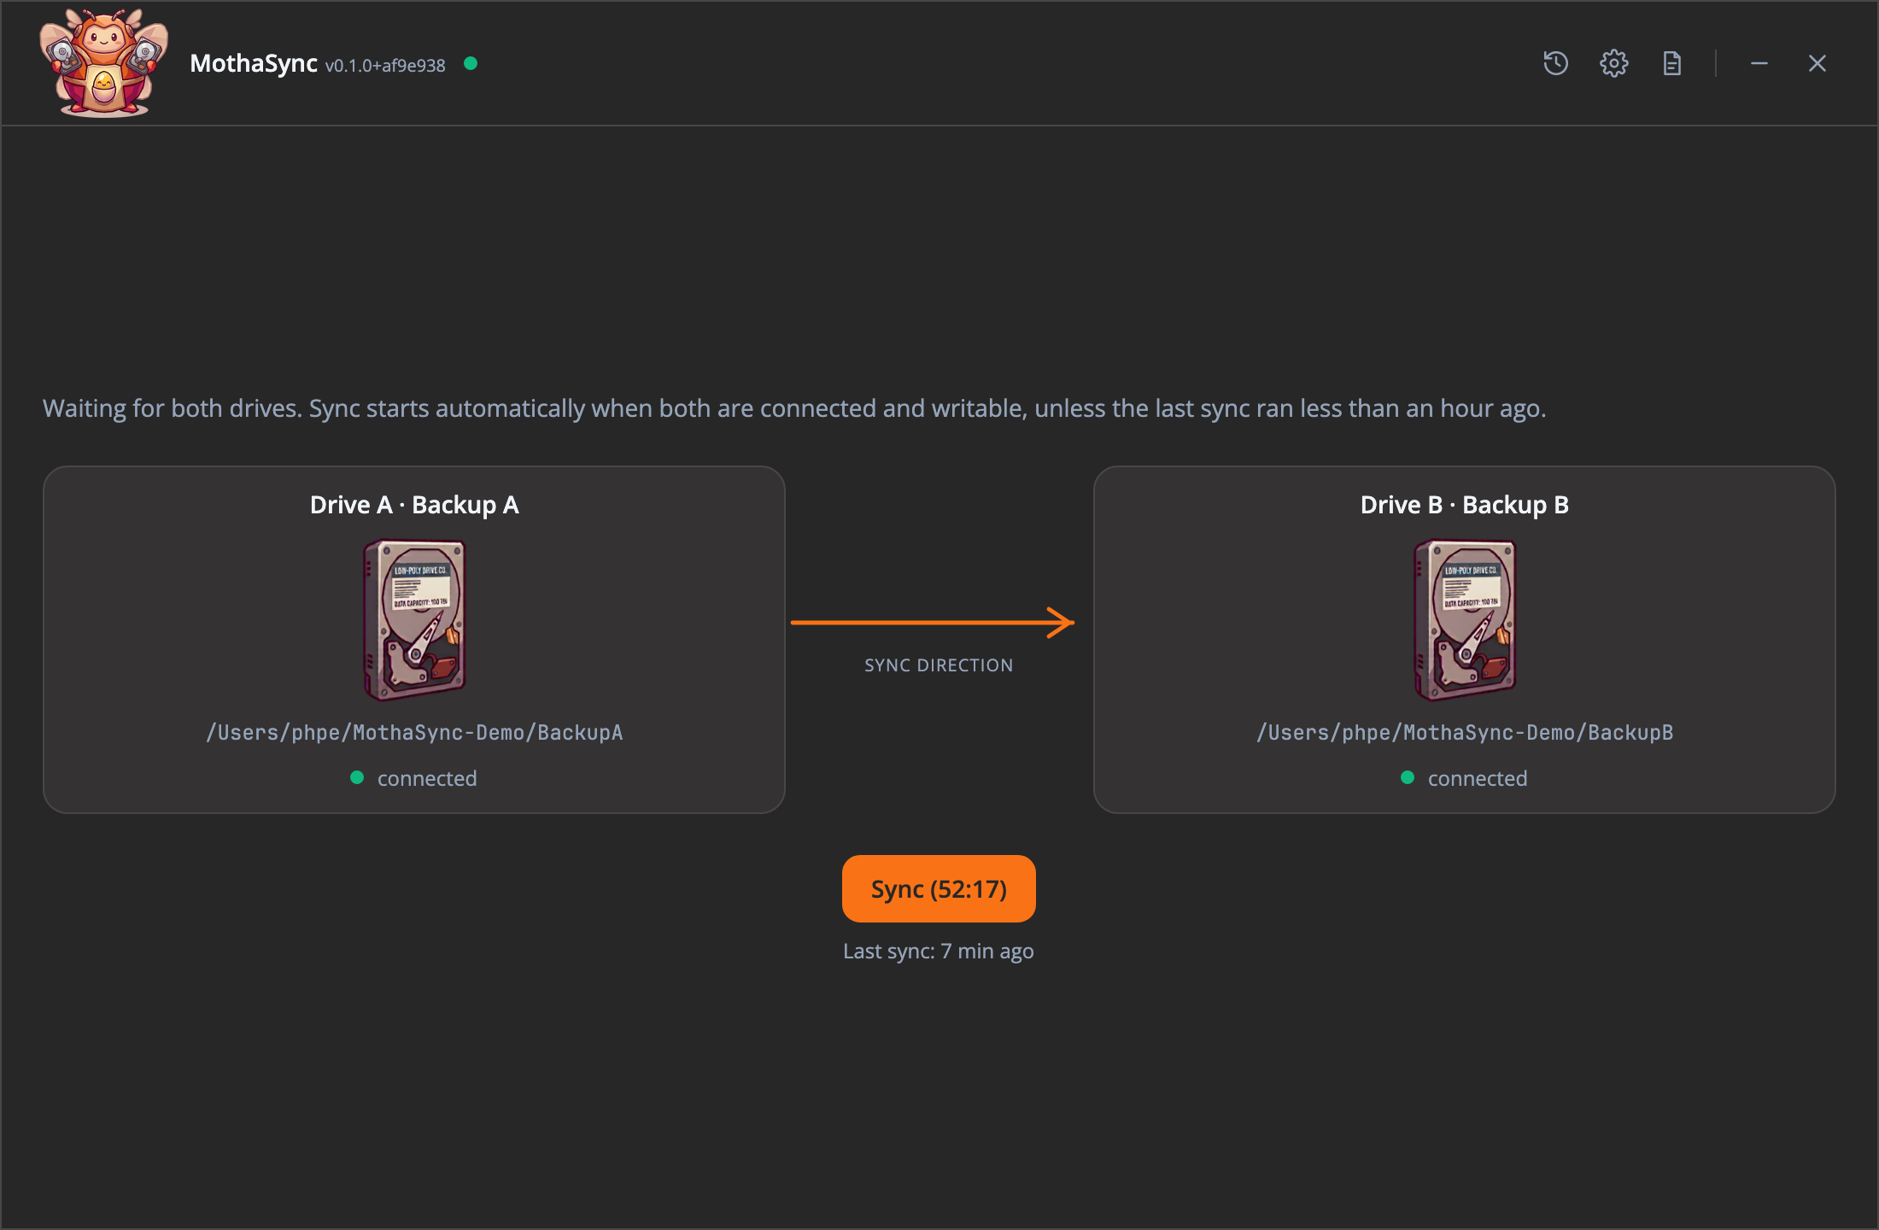Click the green status dot beside version
Image resolution: width=1879 pixels, height=1230 pixels.
[471, 63]
